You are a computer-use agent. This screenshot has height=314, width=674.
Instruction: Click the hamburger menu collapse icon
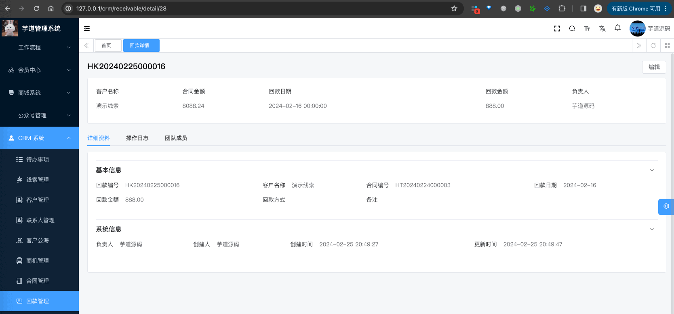[87, 29]
